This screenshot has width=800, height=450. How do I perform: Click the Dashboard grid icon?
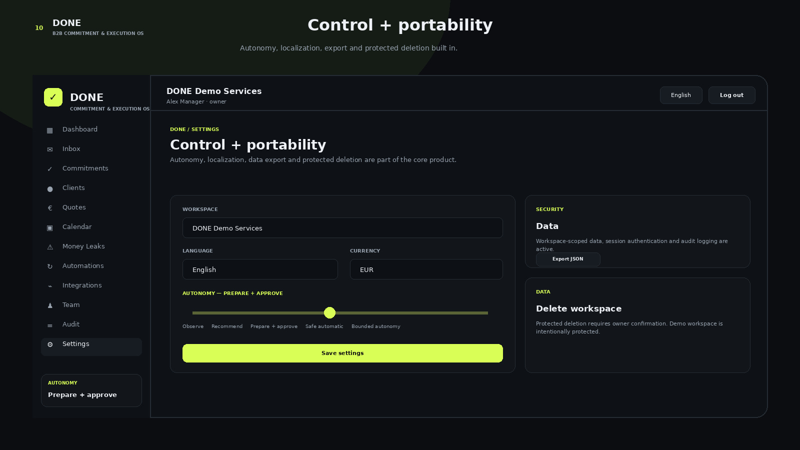click(x=50, y=130)
